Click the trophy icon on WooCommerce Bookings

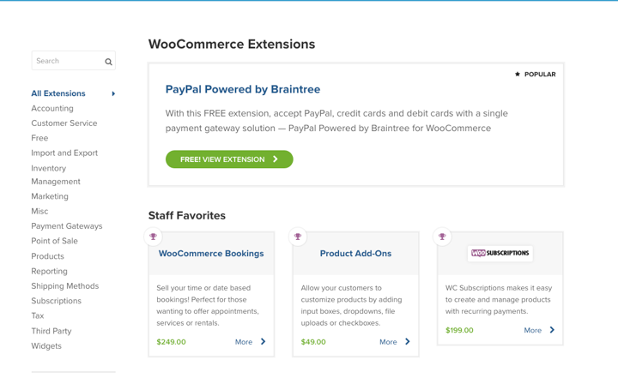(154, 237)
